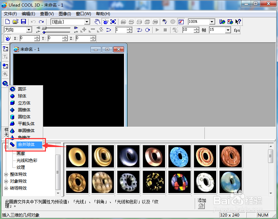Increase the current frame stepper value

pyautogui.click(x=130, y=28)
